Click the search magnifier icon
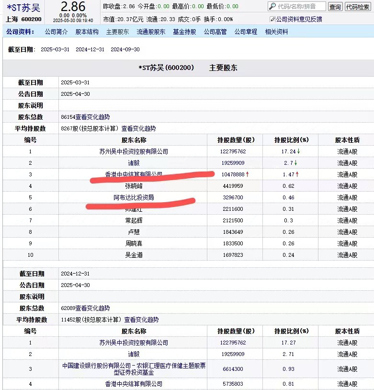This screenshot has width=374, height=390. pos(272,6)
